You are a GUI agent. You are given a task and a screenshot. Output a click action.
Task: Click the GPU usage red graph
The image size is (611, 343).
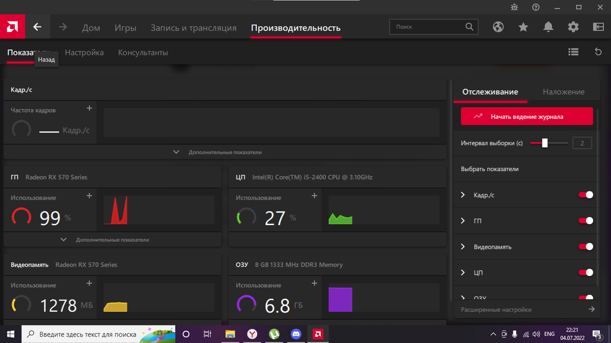(159, 210)
